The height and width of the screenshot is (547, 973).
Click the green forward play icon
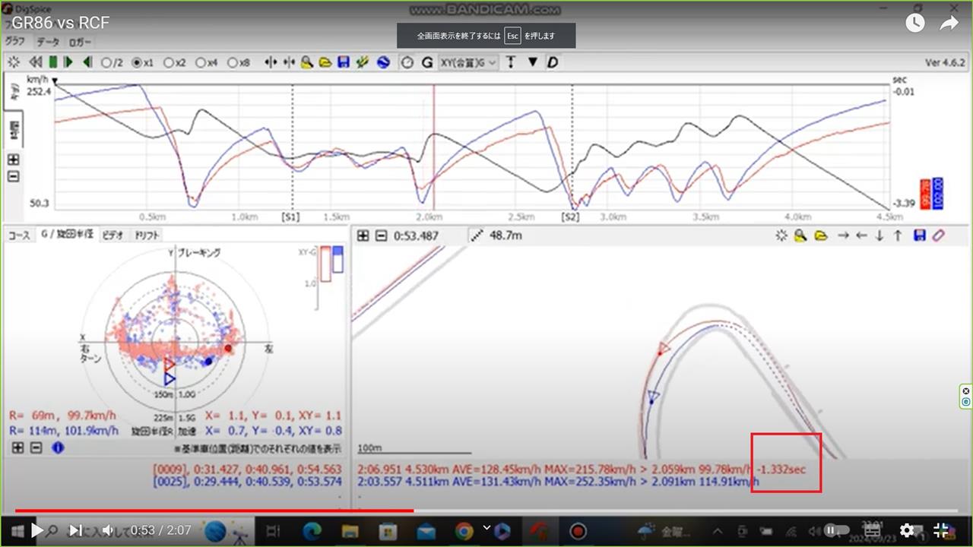tap(68, 62)
